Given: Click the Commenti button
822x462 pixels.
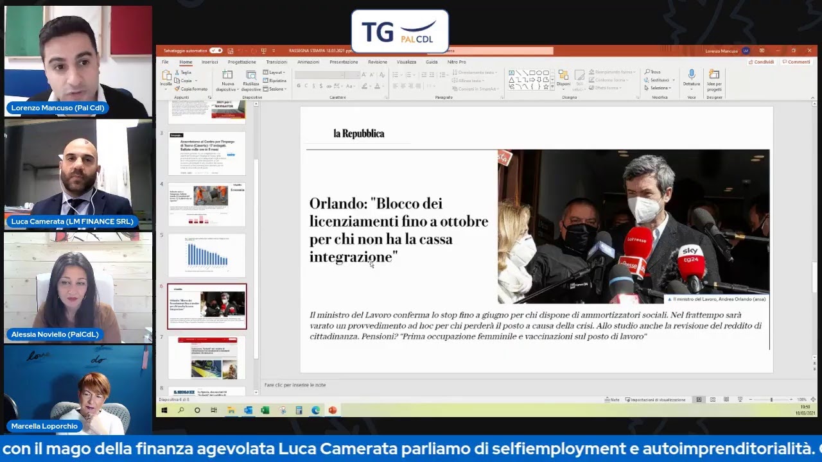Looking at the screenshot, I should click(796, 62).
